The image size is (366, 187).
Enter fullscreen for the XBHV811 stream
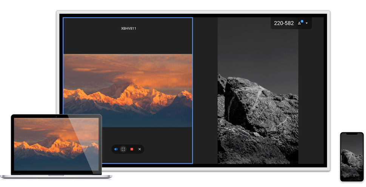point(123,149)
